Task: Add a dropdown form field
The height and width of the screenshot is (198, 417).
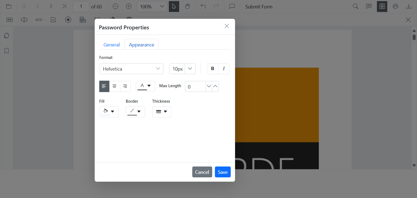Action: pyautogui.click(x=83, y=20)
